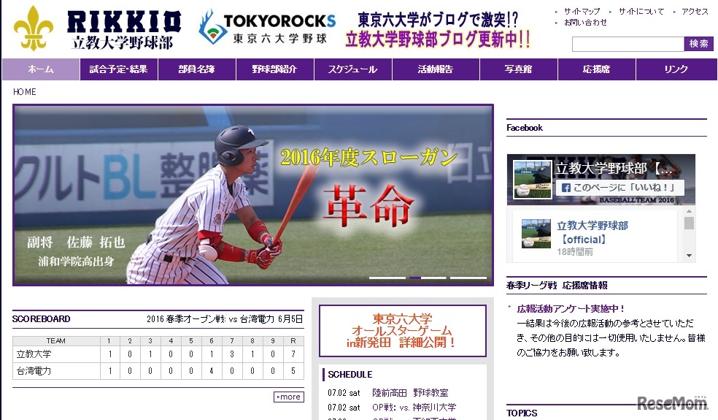Open the 広報活動アンケート実施中！ link
The height and width of the screenshot is (420, 718).
pyautogui.click(x=571, y=308)
